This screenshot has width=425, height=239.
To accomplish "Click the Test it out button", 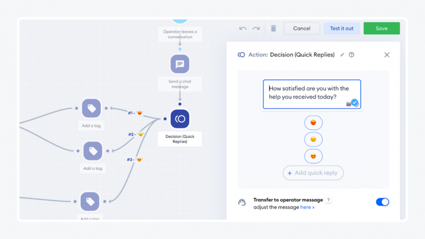I will 341,28.
